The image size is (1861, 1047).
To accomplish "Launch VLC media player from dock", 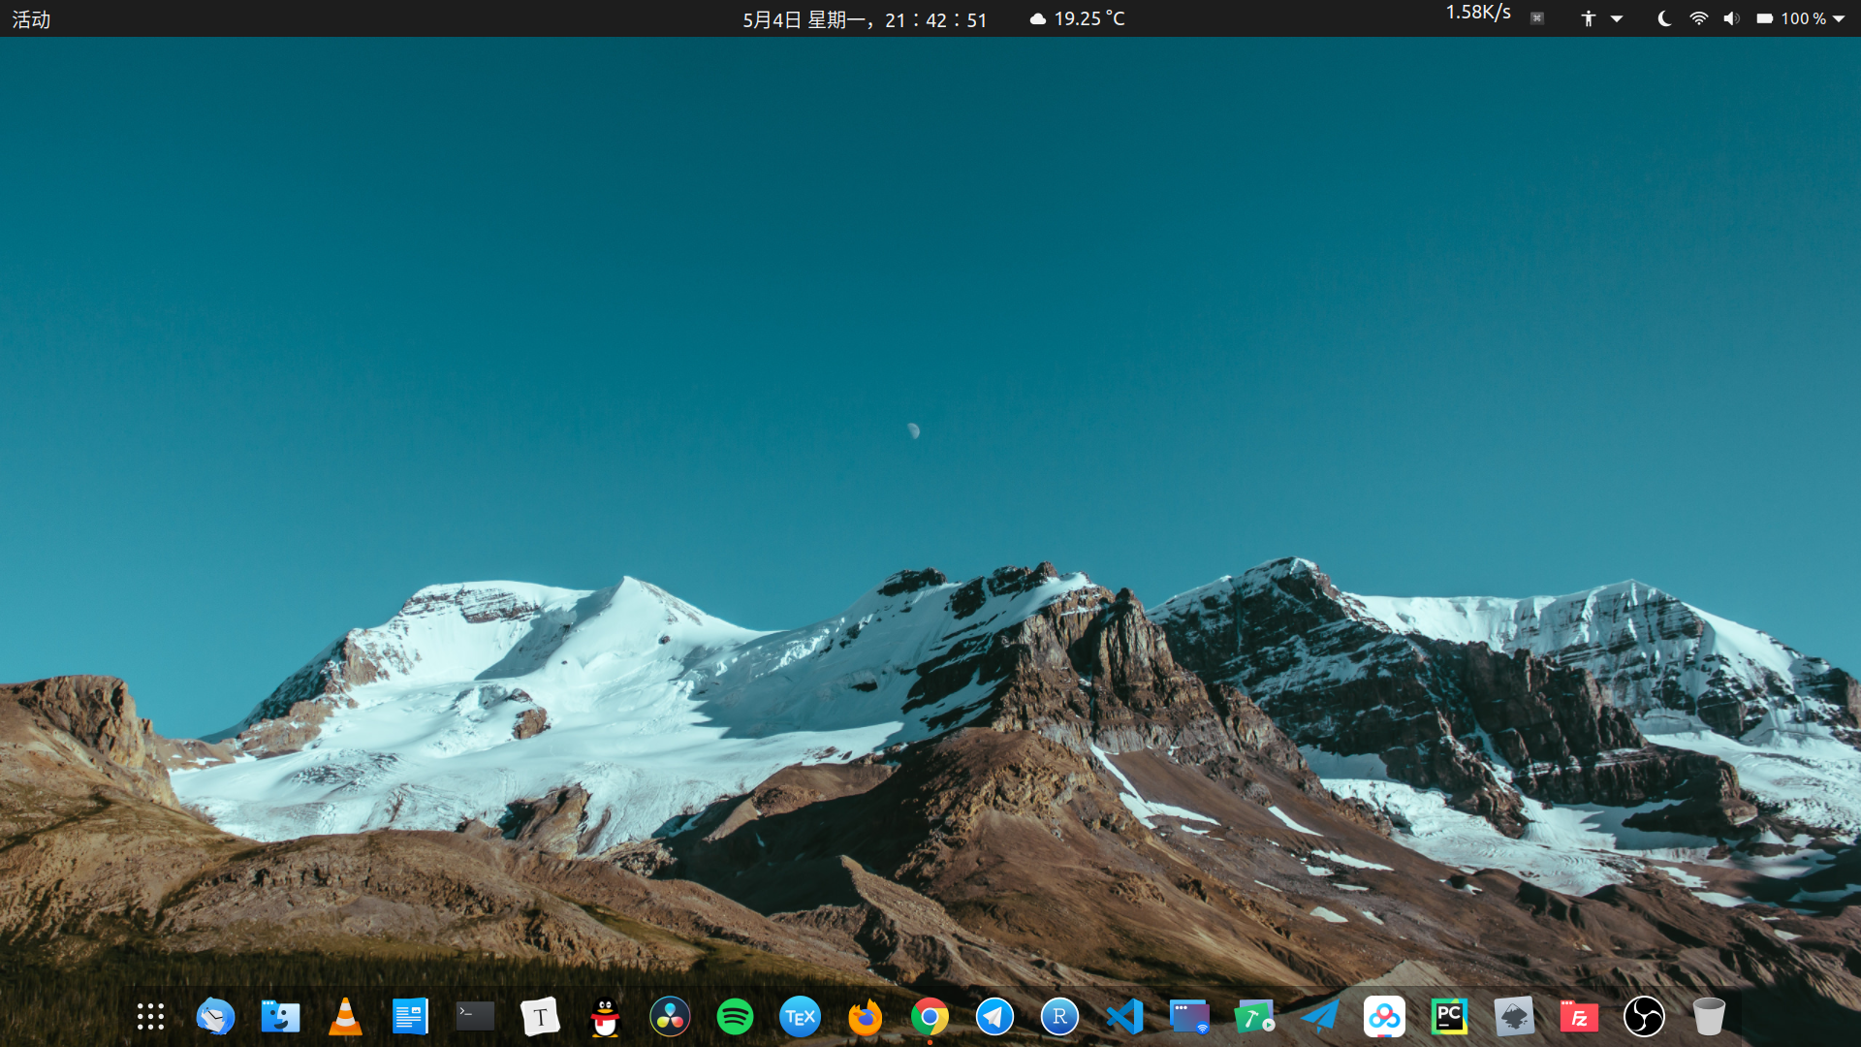I will [x=345, y=1017].
